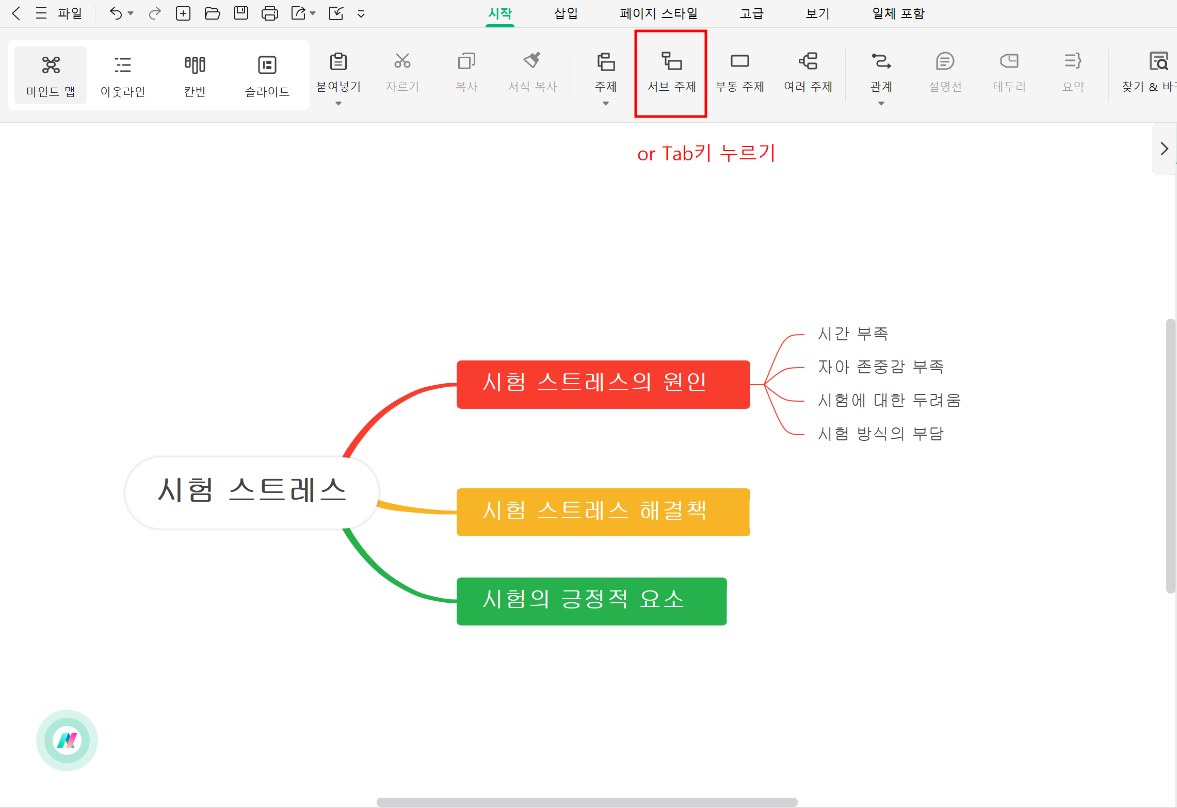The width and height of the screenshot is (1177, 808).
Task: Open the undo history dropdown arrow
Action: pyautogui.click(x=131, y=13)
